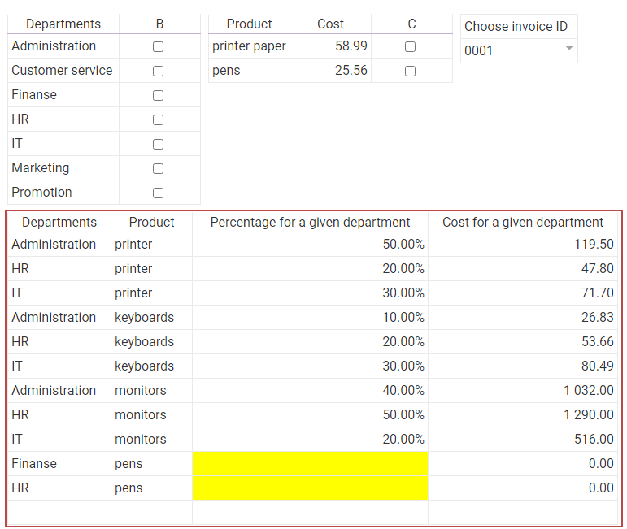Tick the Finanse department checkbox

[158, 96]
